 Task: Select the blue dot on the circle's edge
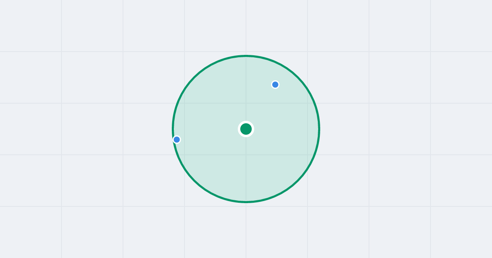[x=177, y=140]
